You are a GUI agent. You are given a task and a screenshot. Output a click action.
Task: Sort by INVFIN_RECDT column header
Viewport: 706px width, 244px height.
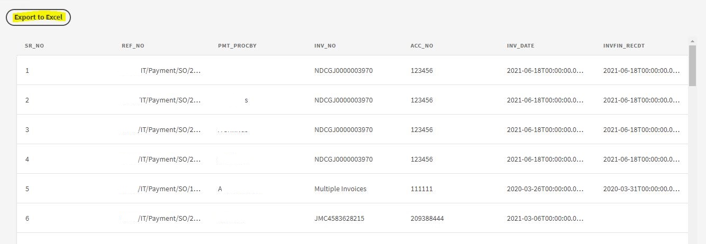(624, 46)
